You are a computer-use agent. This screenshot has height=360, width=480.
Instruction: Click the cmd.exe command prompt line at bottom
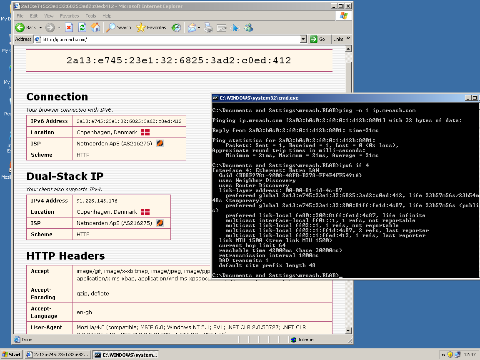tap(277, 275)
